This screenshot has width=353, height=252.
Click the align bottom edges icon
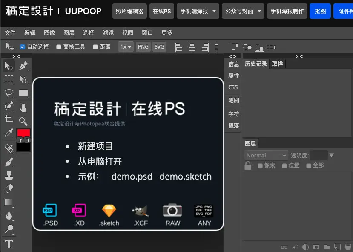[x=259, y=47]
